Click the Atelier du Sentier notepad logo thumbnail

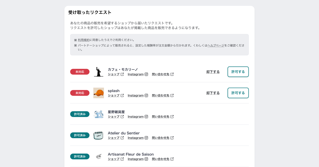(x=99, y=135)
